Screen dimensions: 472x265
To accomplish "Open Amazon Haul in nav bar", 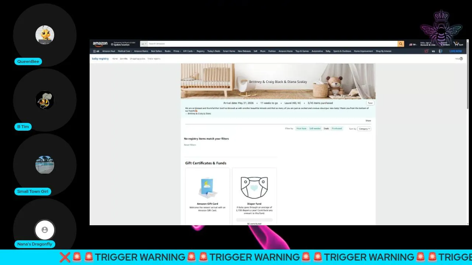I will coord(108,51).
